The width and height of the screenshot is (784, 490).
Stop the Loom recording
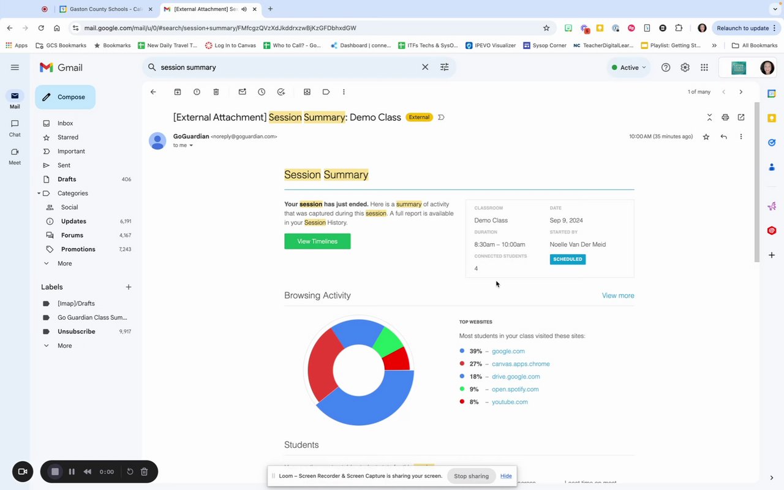[x=55, y=472]
